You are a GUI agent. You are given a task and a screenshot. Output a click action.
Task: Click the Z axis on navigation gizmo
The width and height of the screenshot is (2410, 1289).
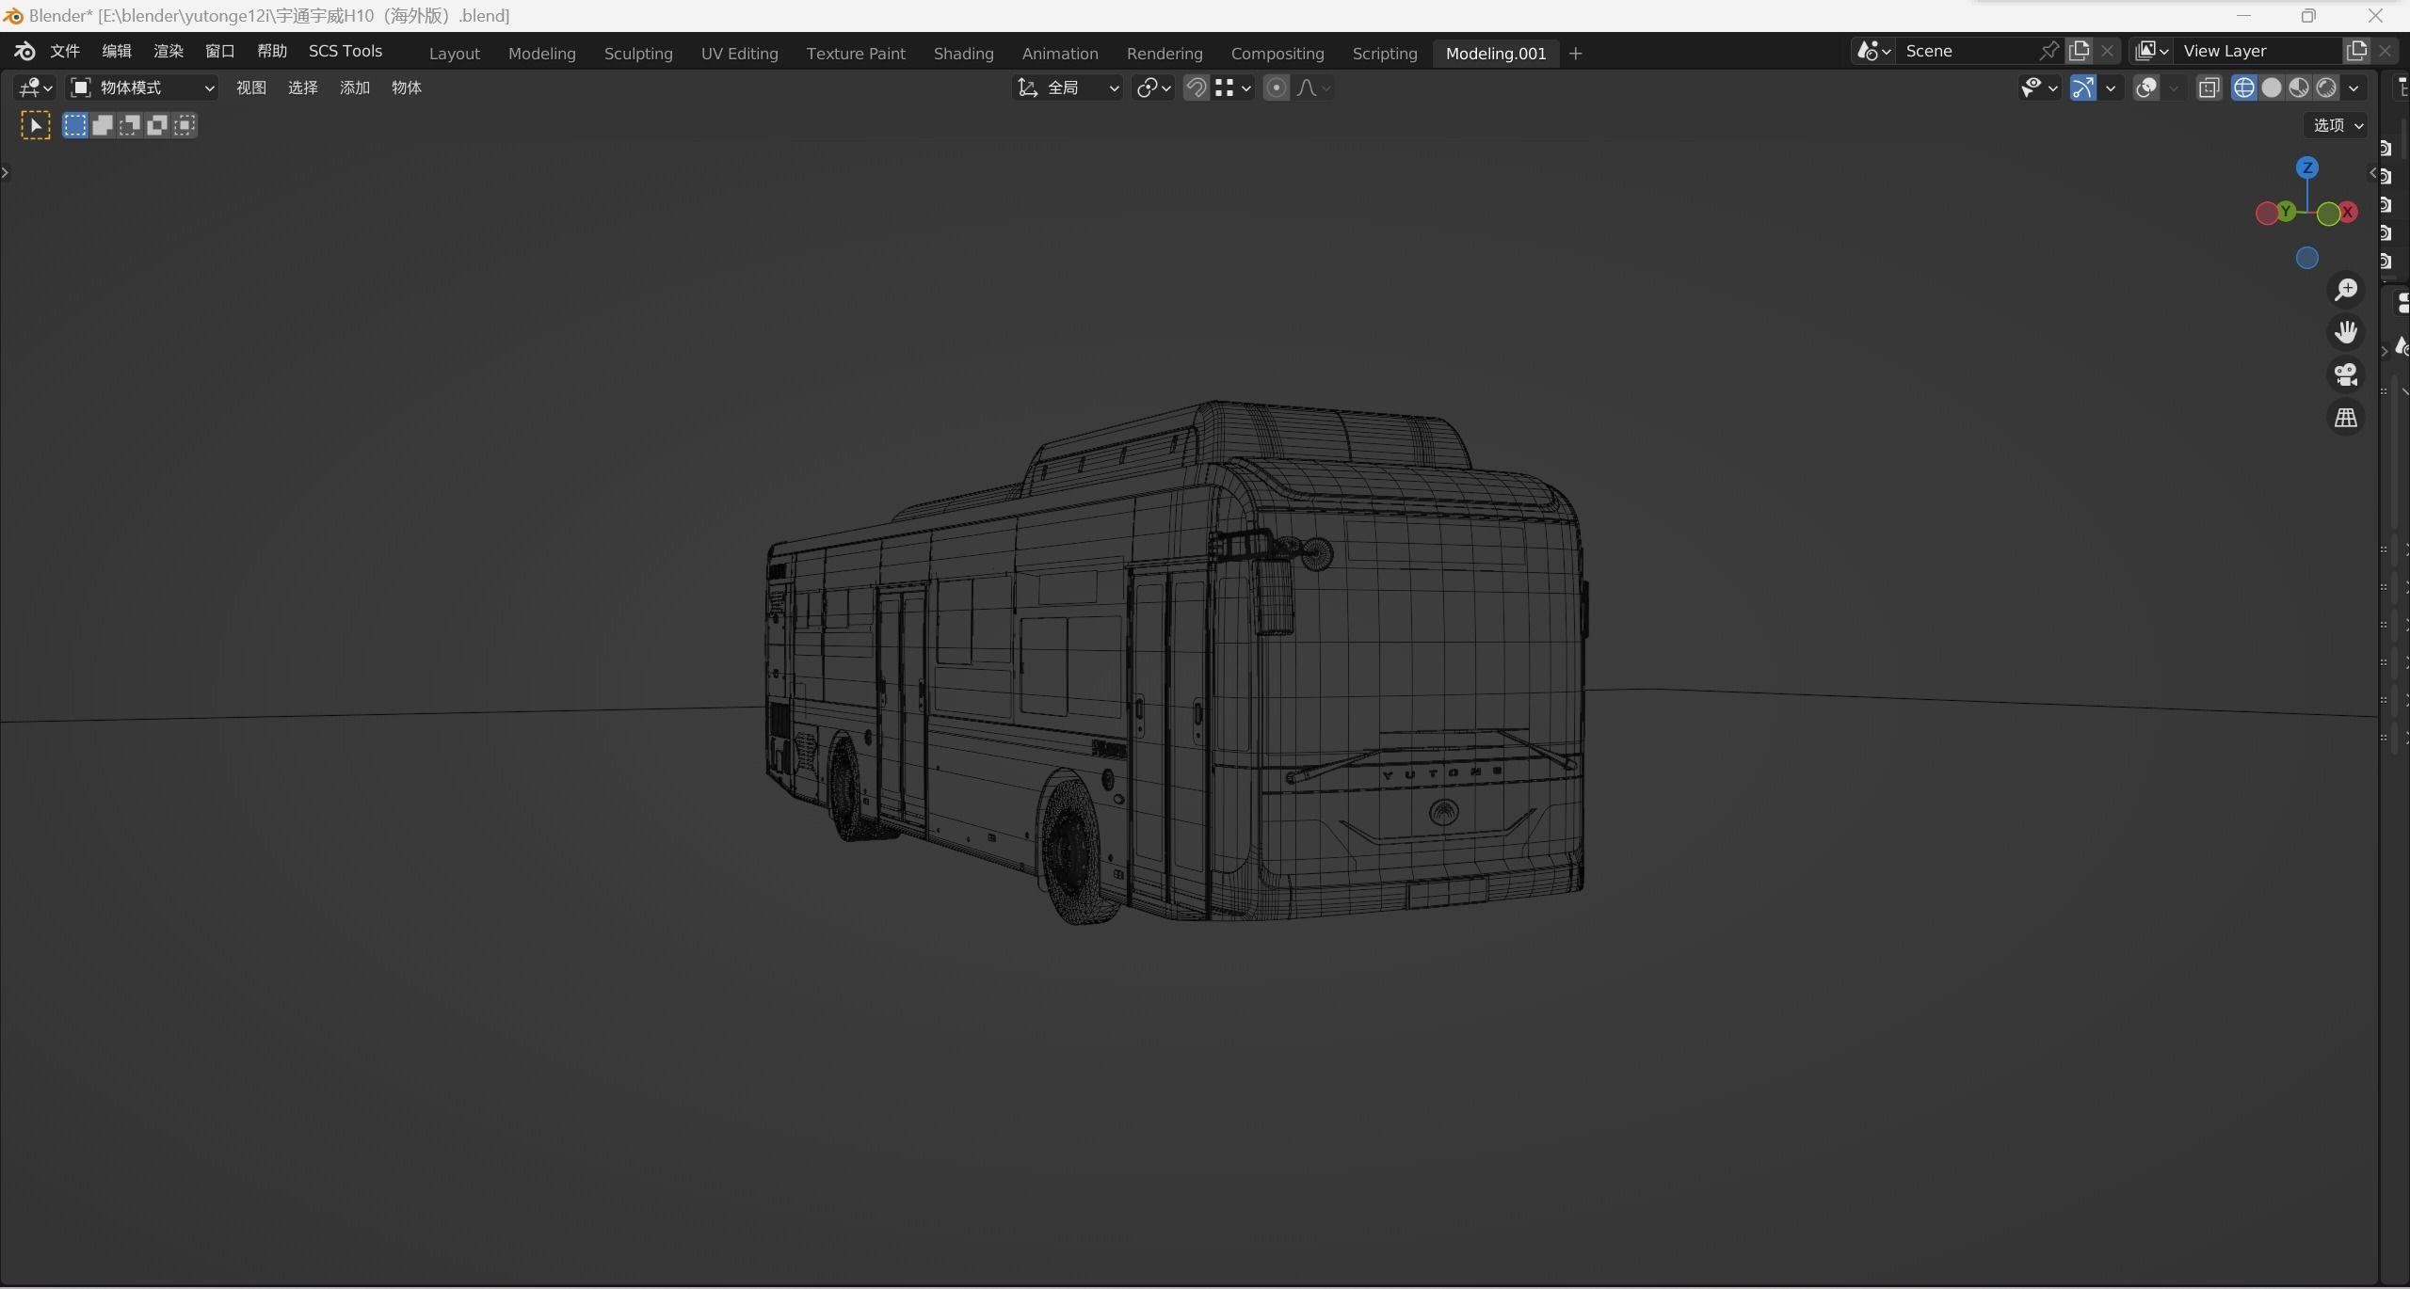2306,167
